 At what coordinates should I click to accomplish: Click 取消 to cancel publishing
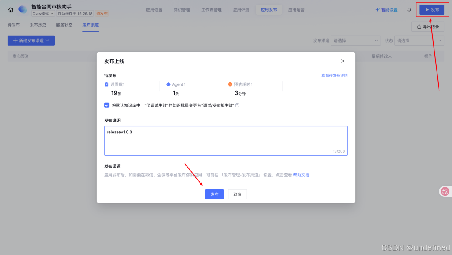pyautogui.click(x=237, y=194)
